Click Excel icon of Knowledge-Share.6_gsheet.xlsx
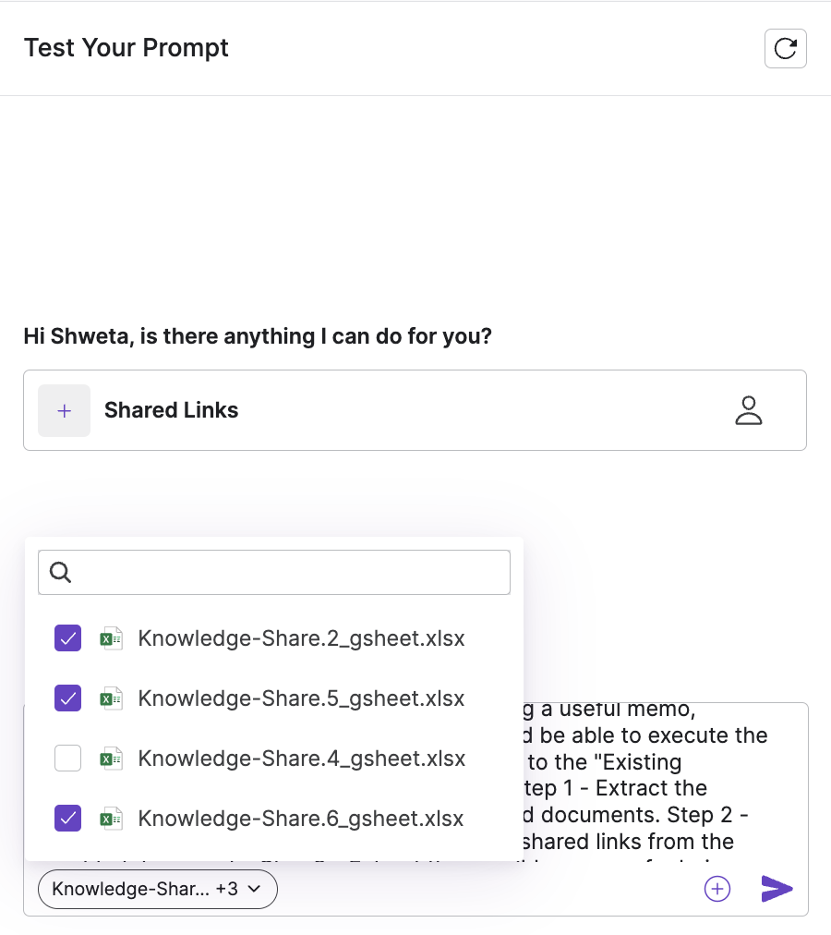This screenshot has width=831, height=935. (112, 819)
